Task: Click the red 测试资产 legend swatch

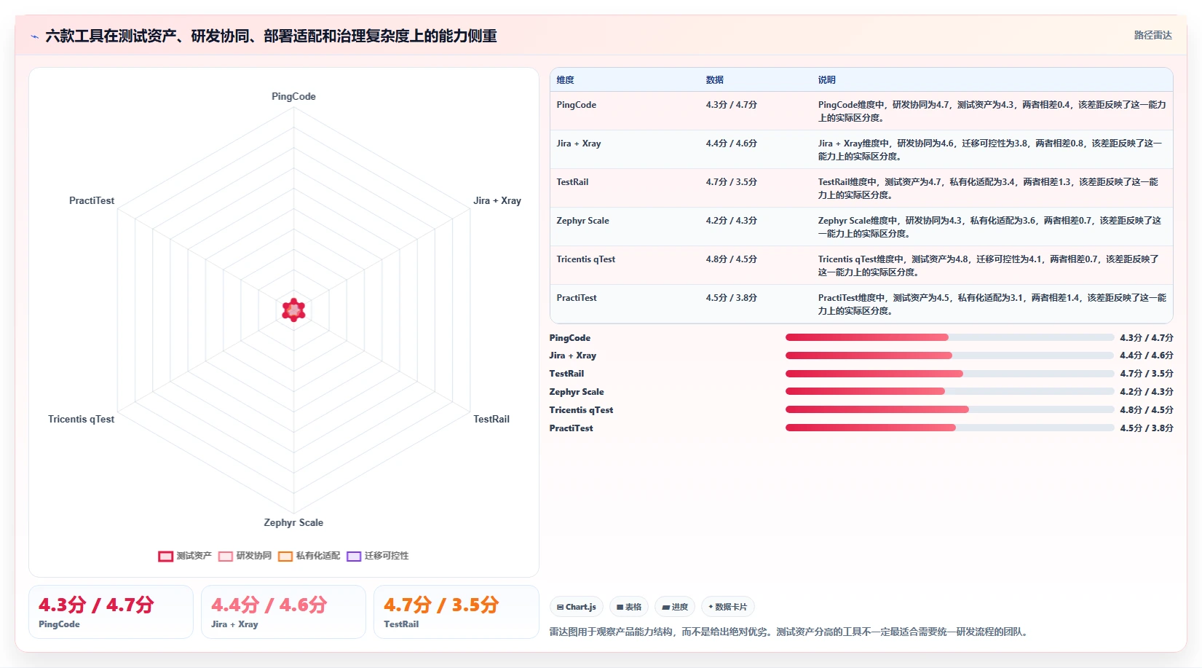Action: pos(165,556)
